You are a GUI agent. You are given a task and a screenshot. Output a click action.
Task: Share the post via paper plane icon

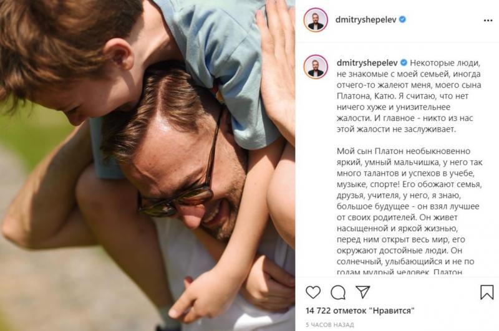click(x=362, y=292)
